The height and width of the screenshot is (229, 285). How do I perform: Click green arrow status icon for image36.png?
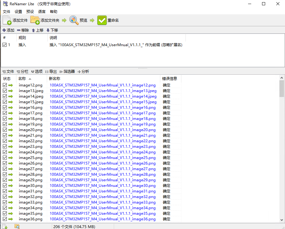click(11, 219)
